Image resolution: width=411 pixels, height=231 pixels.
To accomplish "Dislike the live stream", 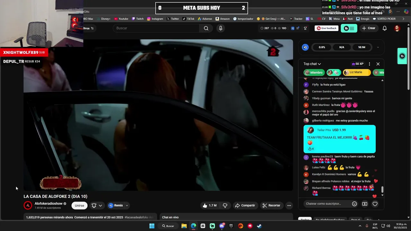I will tap(225, 205).
